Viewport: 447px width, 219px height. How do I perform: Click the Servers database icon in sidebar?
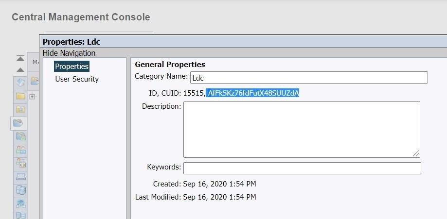20,190
